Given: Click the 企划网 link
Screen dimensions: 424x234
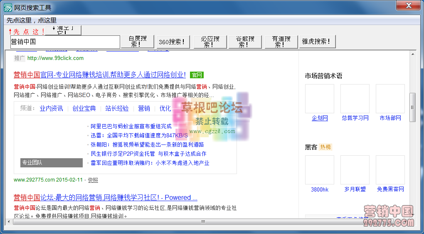Looking at the screenshot, I should point(320,118).
